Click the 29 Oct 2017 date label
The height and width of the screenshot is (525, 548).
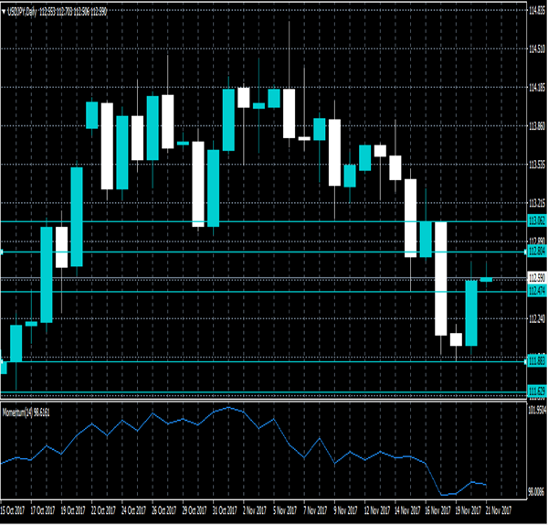tap(195, 510)
